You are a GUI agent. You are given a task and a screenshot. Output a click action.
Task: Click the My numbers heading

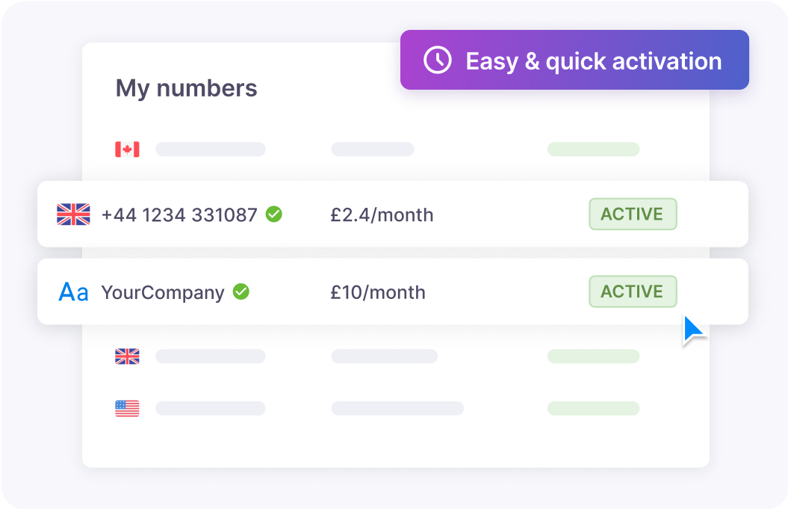coord(187,88)
